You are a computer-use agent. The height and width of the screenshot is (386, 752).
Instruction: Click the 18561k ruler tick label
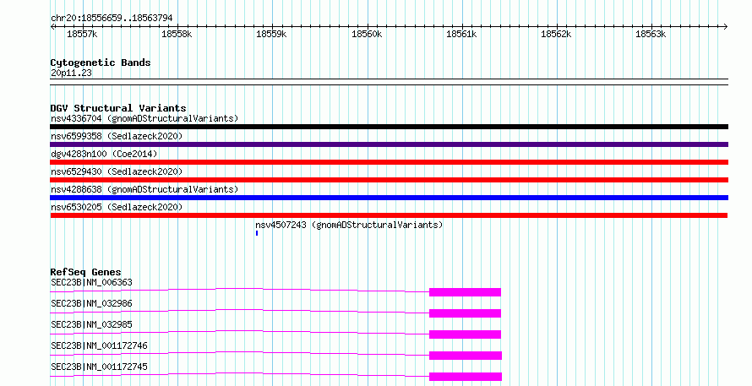(461, 34)
